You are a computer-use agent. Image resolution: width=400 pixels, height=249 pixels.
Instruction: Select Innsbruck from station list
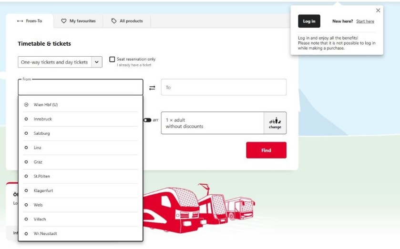click(81, 119)
